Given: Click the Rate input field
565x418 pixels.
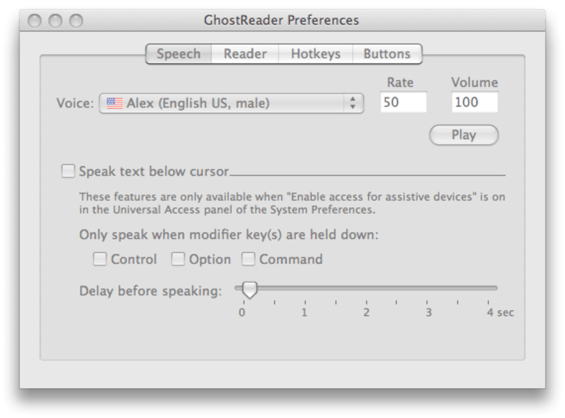Looking at the screenshot, I should click(403, 102).
